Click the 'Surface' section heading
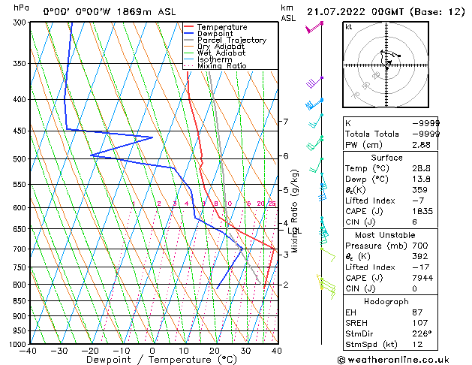 (x=386, y=158)
